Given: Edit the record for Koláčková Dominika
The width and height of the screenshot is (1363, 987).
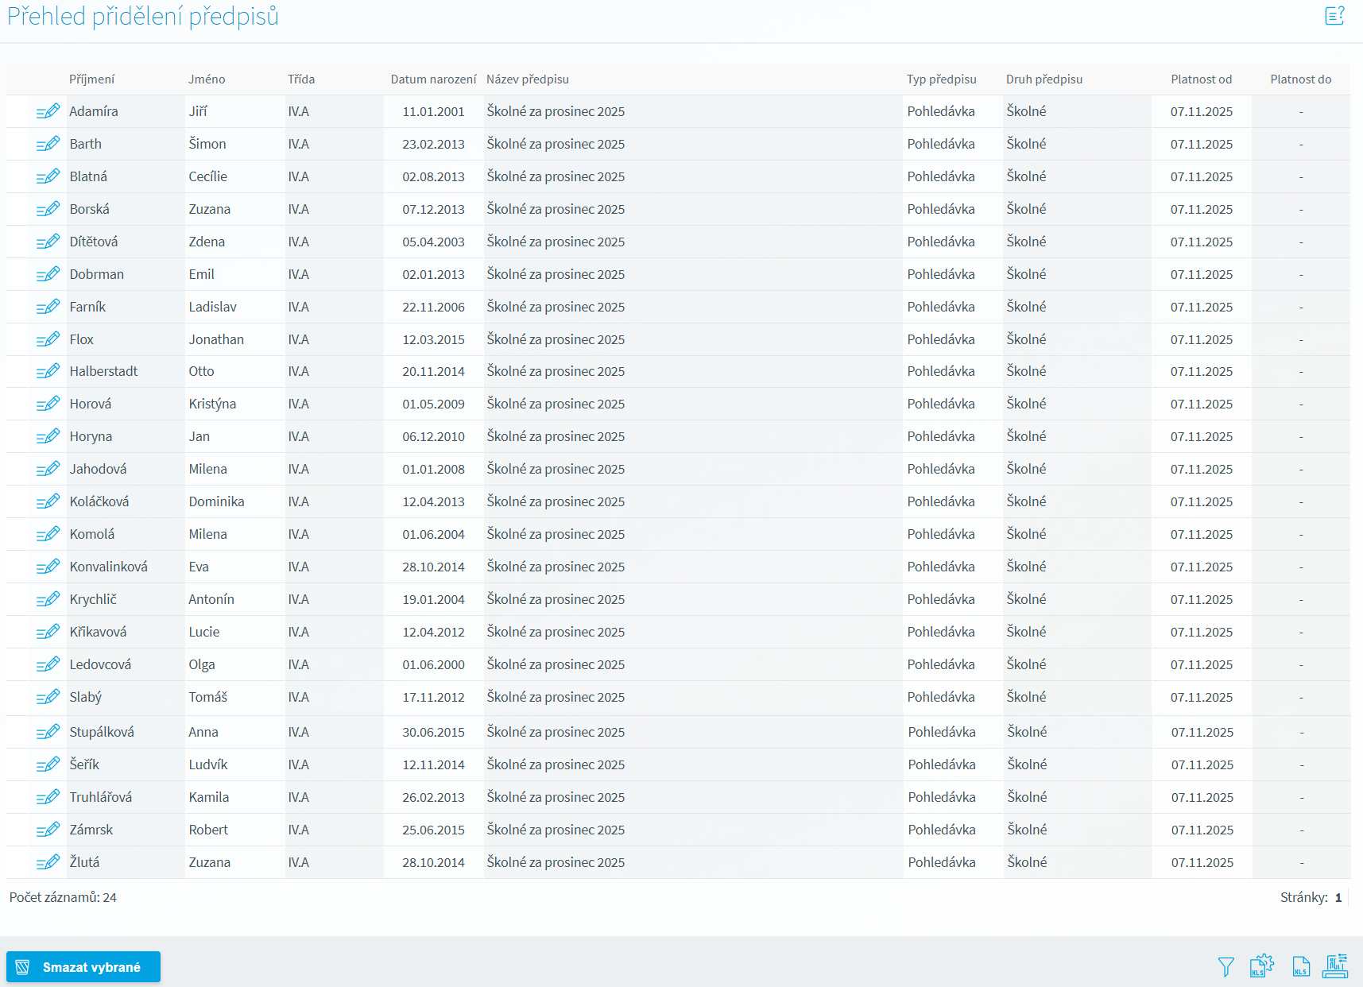Looking at the screenshot, I should pyautogui.click(x=48, y=501).
